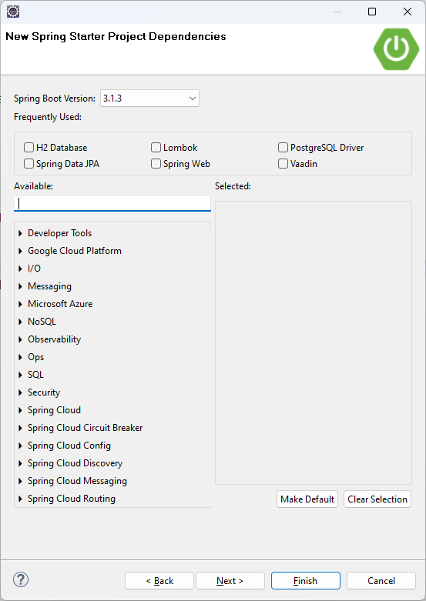Select the Spring Cloud Discovery label
426x601 pixels.
coord(75,463)
